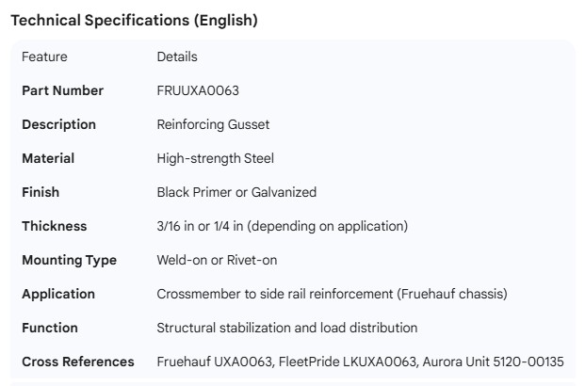
Task: Click the High-strength Steel value
Action: point(215,158)
